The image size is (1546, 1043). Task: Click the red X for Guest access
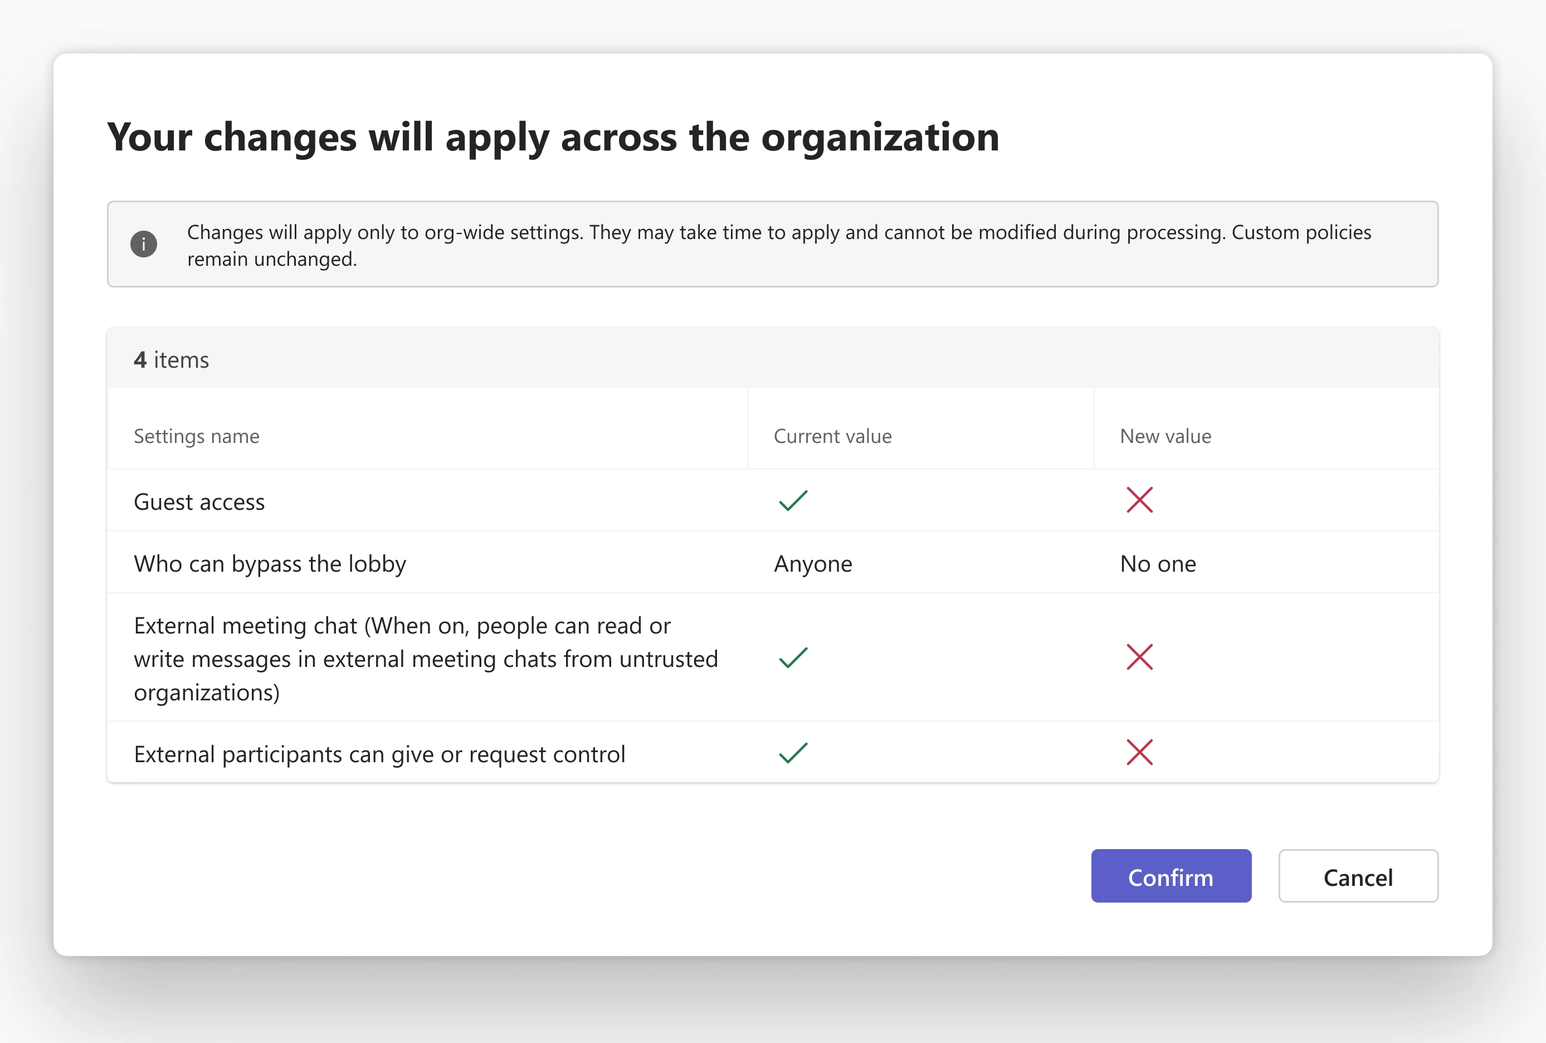(1140, 500)
